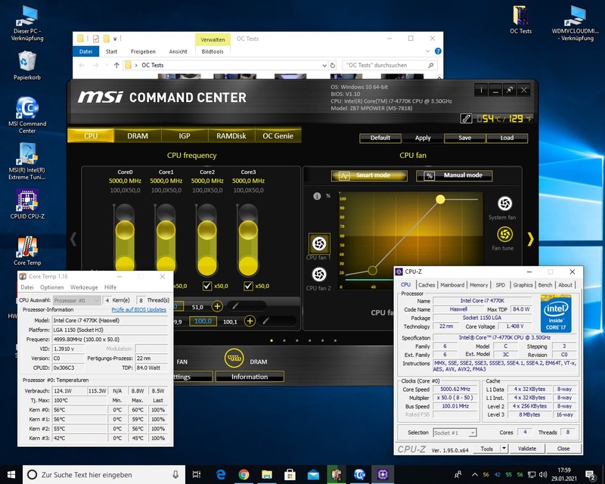605x484 pixels.
Task: Expand the Explorer ribbon chevron
Action: 427,51
